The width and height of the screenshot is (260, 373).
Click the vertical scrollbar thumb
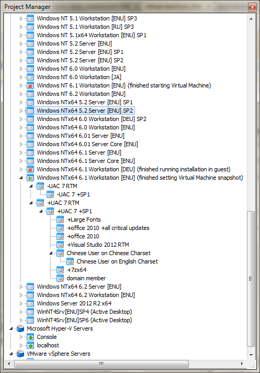(251, 279)
